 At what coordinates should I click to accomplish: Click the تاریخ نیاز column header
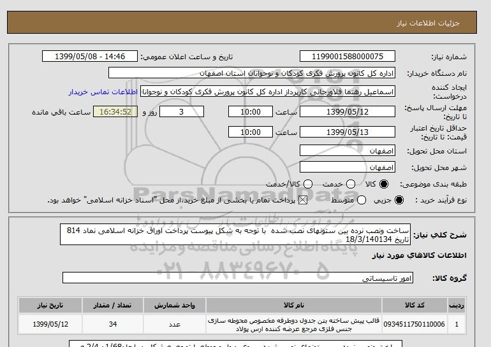(x=50, y=305)
